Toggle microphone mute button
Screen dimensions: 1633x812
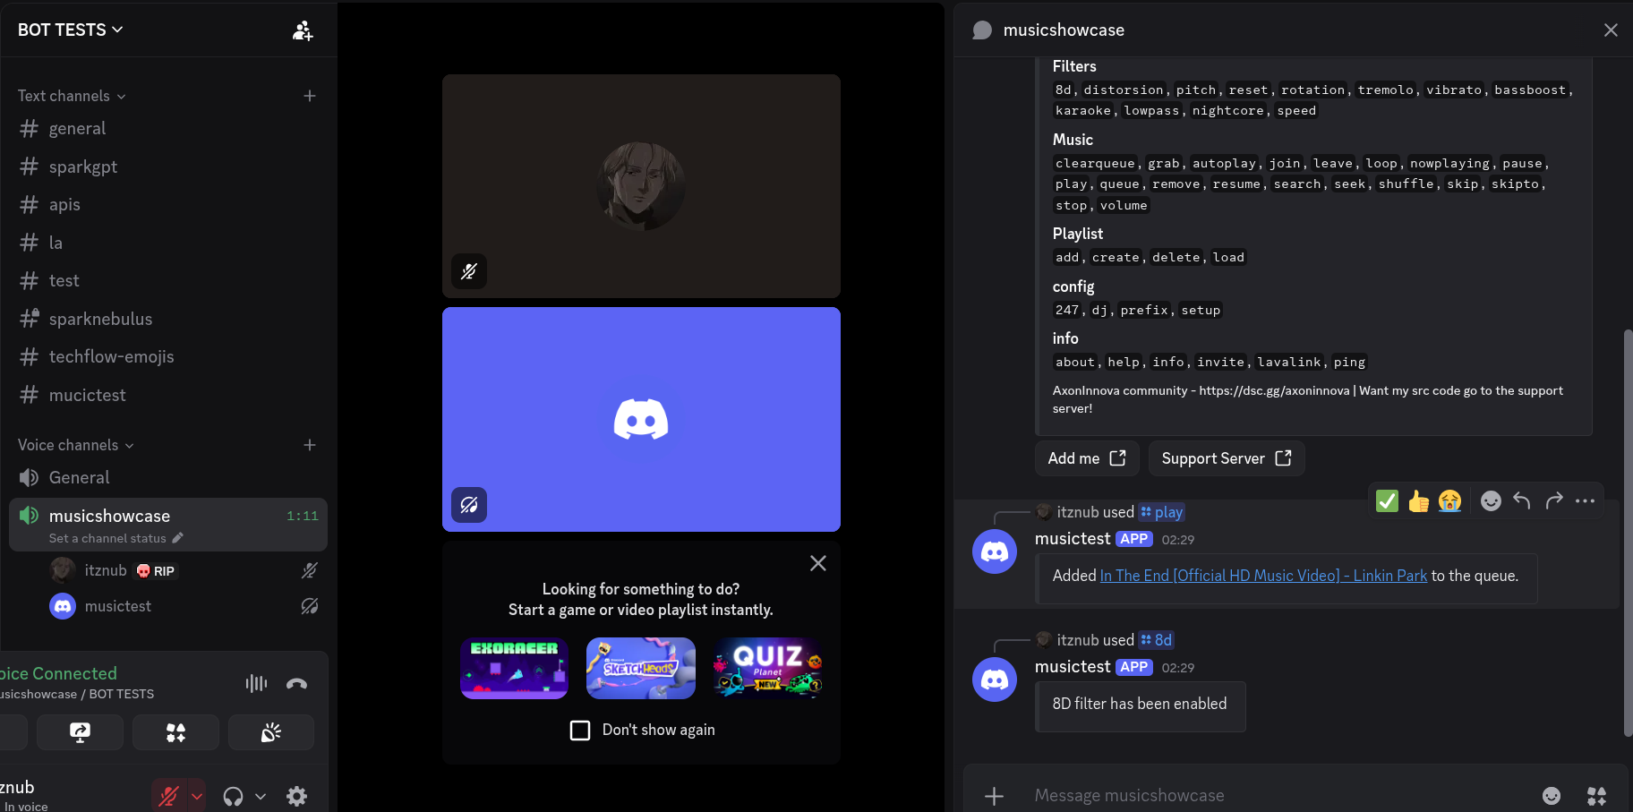168,796
